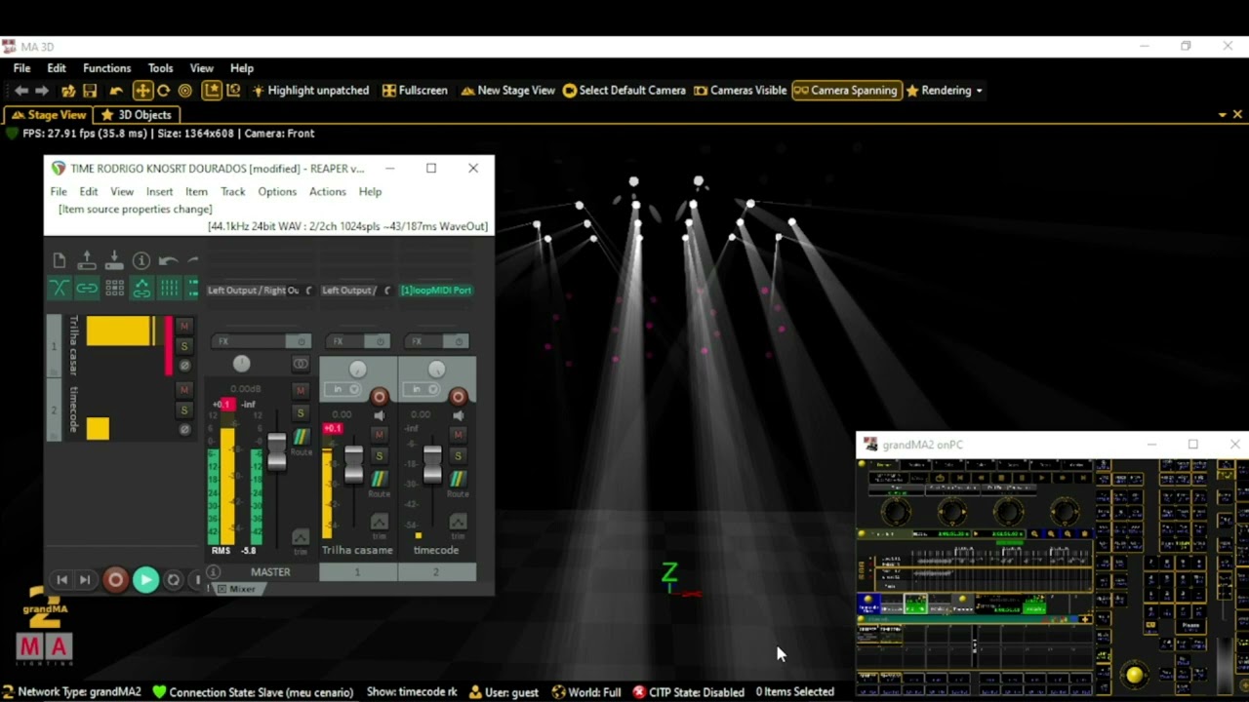Screen dimensions: 1249x702
Task: Open the Insert menu in REAPER
Action: coord(159,192)
